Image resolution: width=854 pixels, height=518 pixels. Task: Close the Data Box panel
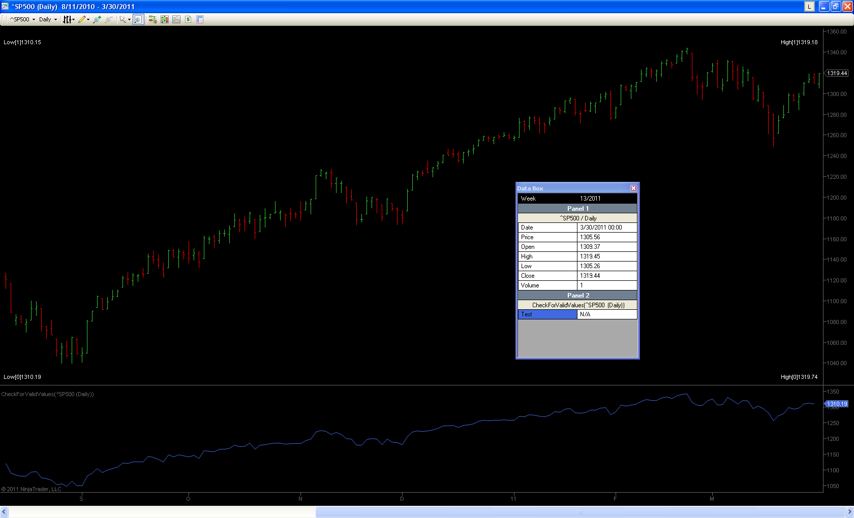(633, 188)
